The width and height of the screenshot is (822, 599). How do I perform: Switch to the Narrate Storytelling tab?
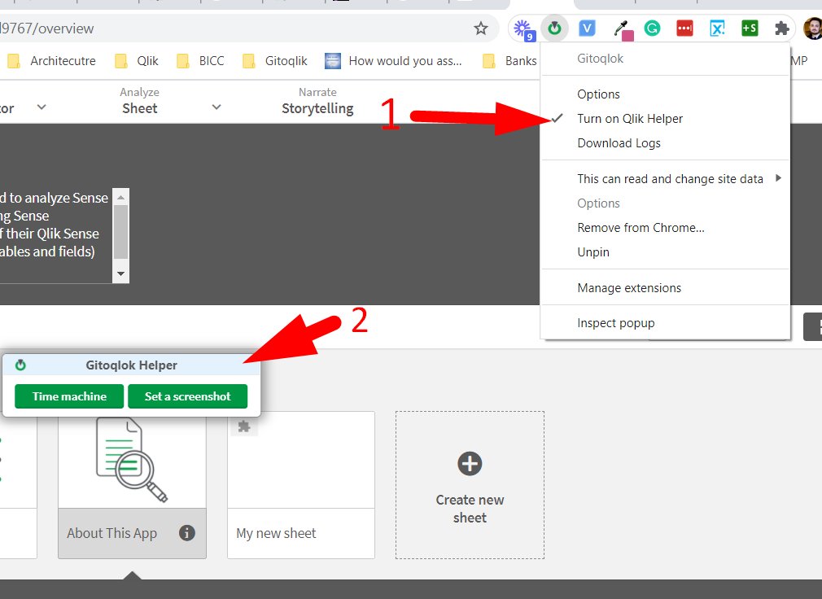317,101
